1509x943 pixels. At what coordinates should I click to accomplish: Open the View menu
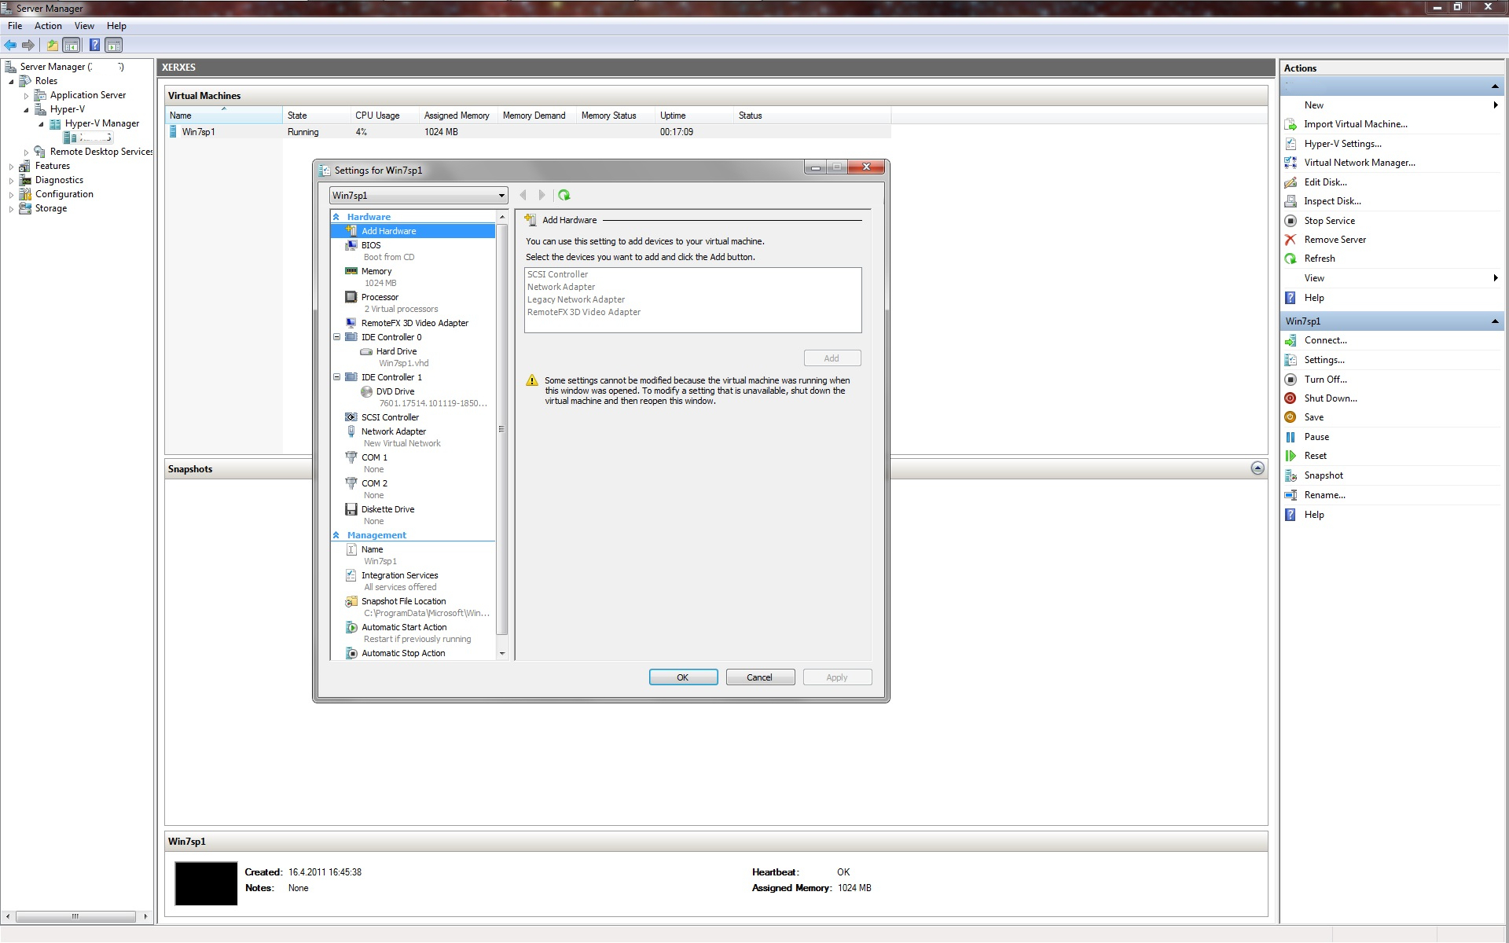click(x=84, y=26)
